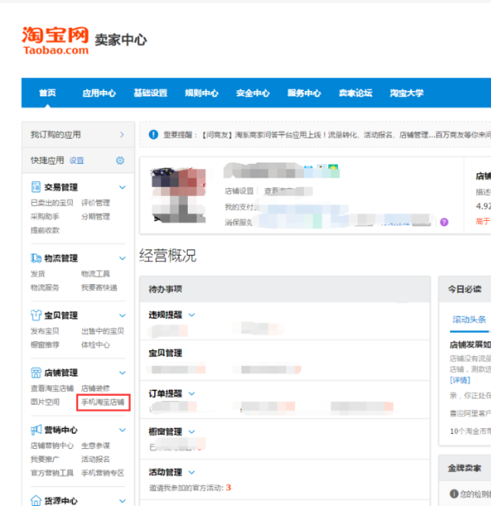The image size is (491, 506).
Task: Expand the 橱窗管理 dropdown arrow
Action: click(x=191, y=431)
